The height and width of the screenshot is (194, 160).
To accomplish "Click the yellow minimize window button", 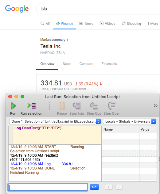I will [16, 97].
